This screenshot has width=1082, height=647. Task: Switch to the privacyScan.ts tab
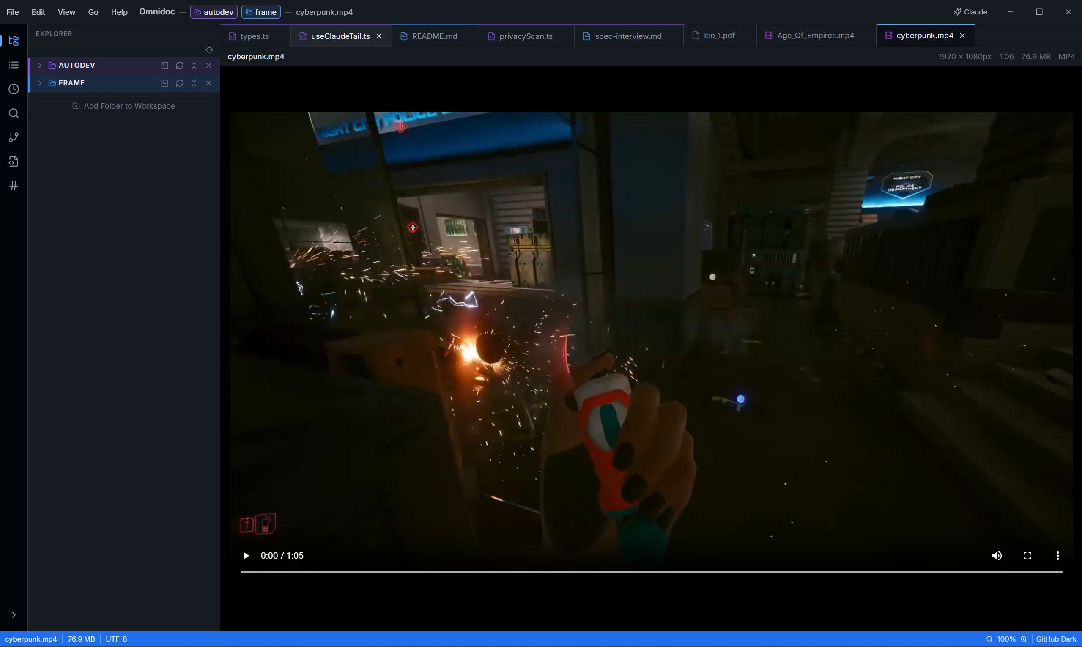point(526,36)
